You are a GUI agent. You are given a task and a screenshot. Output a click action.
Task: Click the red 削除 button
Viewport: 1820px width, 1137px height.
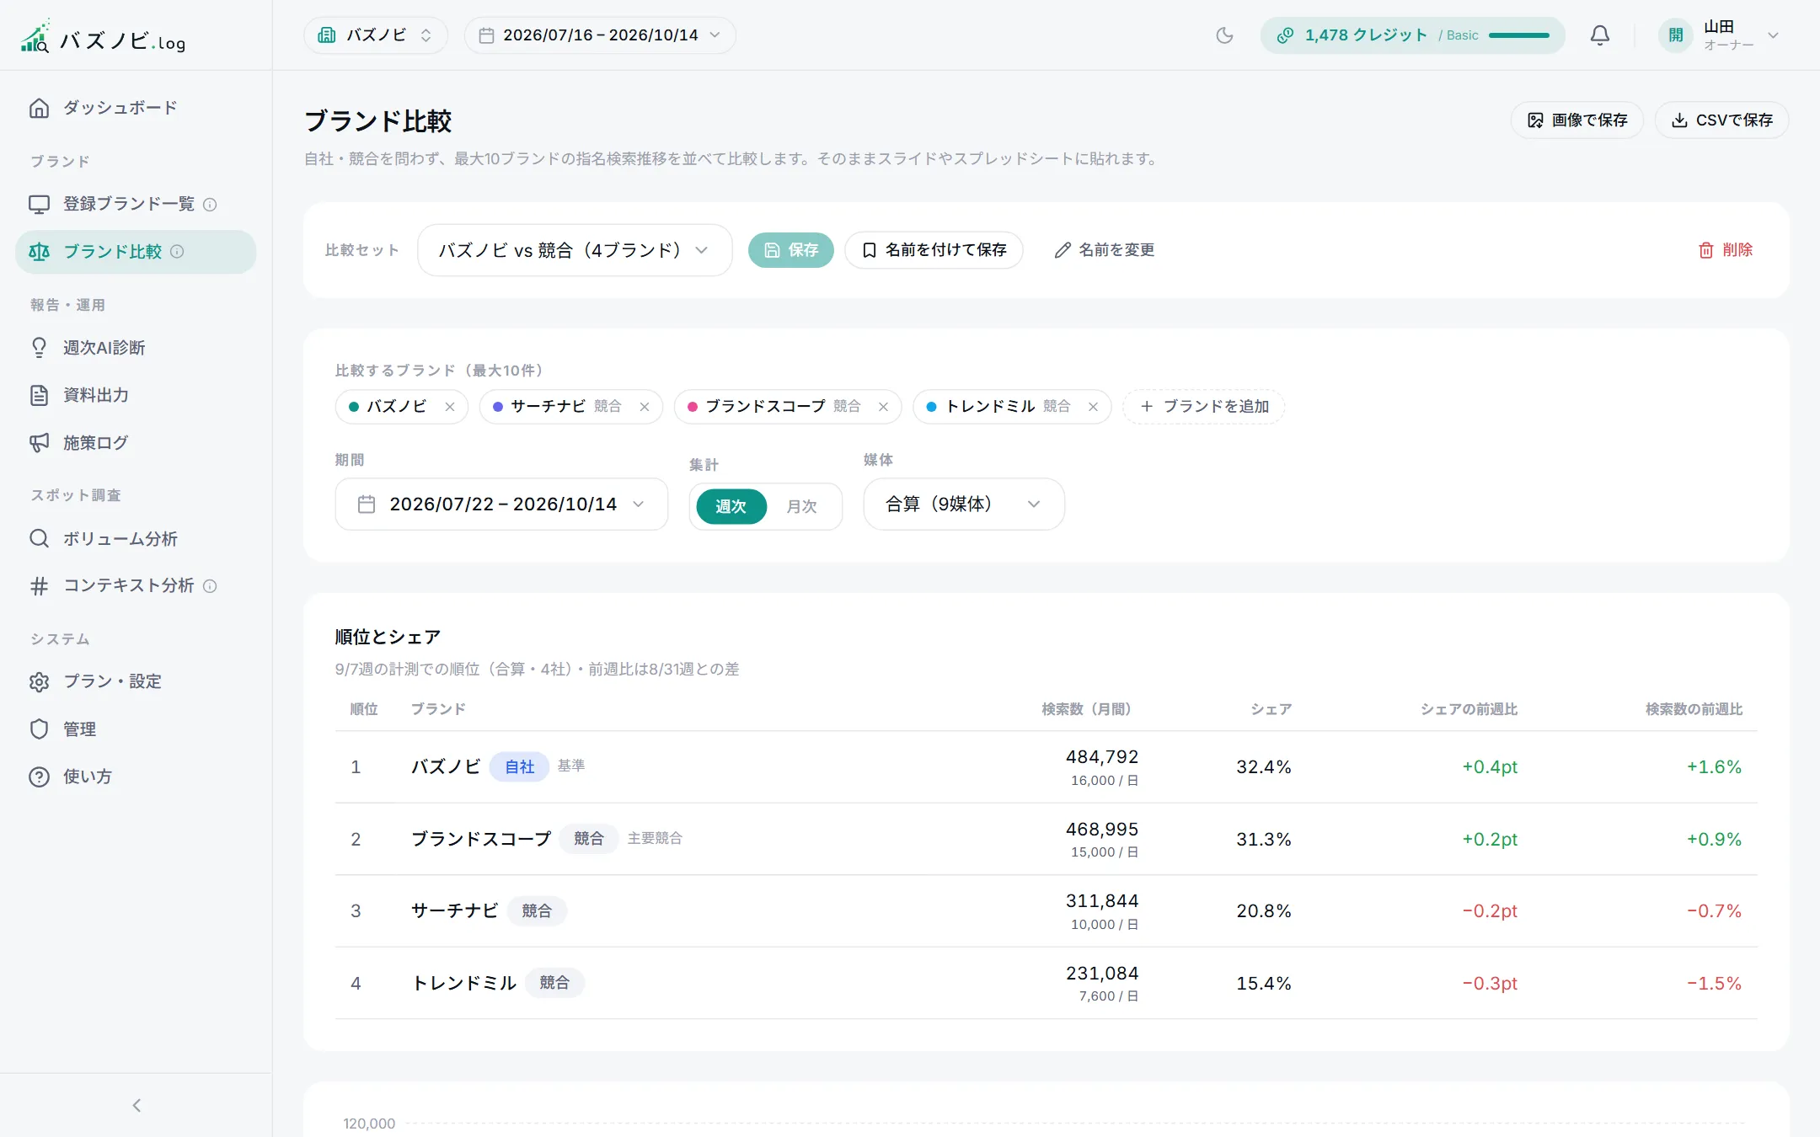1726,250
